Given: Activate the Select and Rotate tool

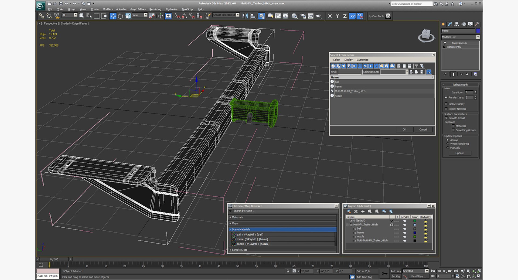Looking at the screenshot, I should pyautogui.click(x=120, y=16).
